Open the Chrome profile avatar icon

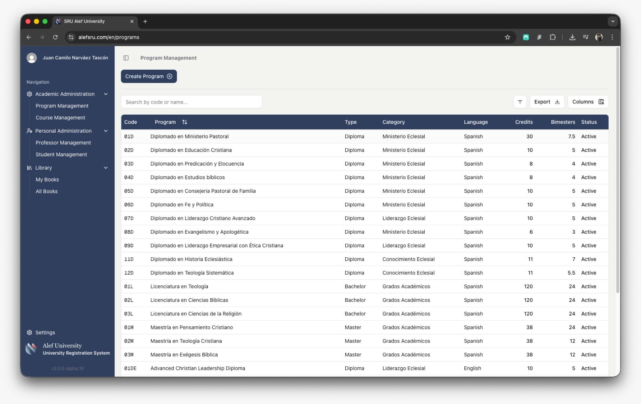[x=599, y=37]
